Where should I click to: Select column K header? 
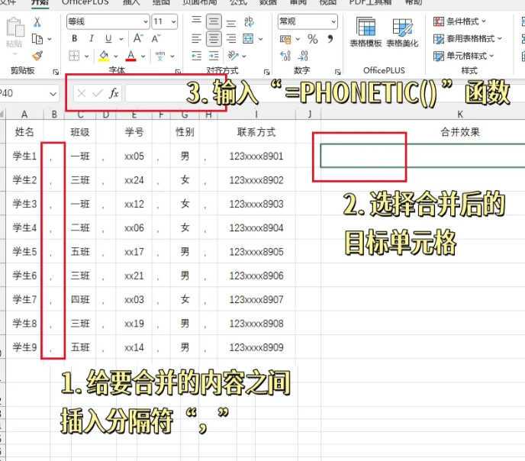459,114
